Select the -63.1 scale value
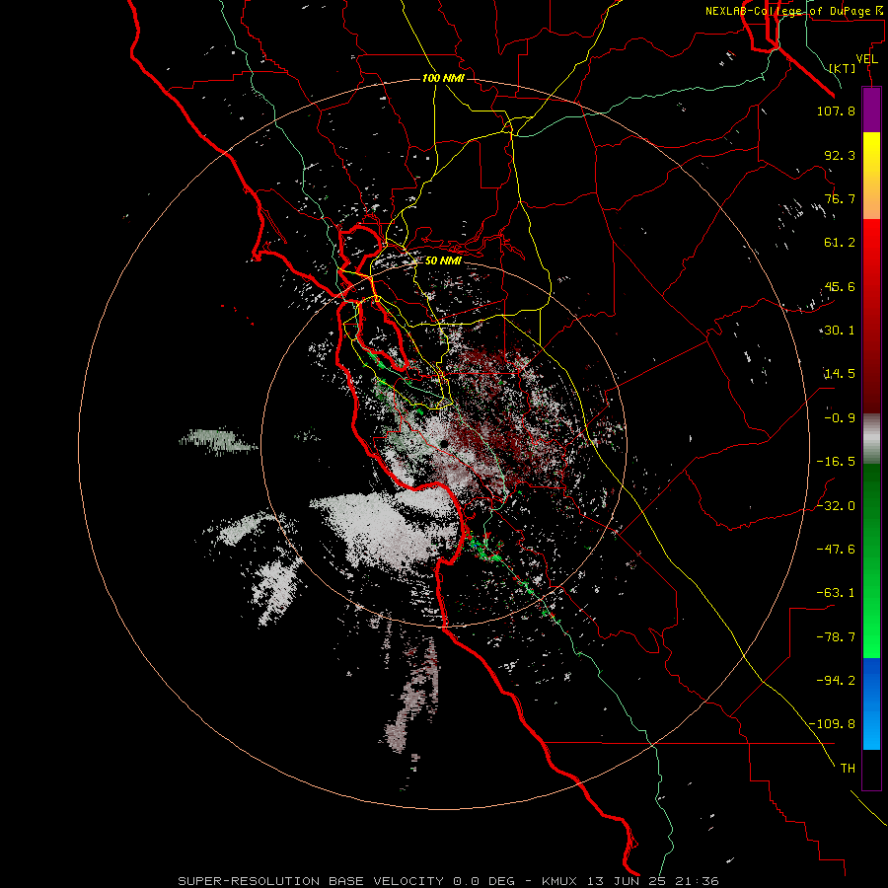The image size is (888, 888). coord(836,593)
